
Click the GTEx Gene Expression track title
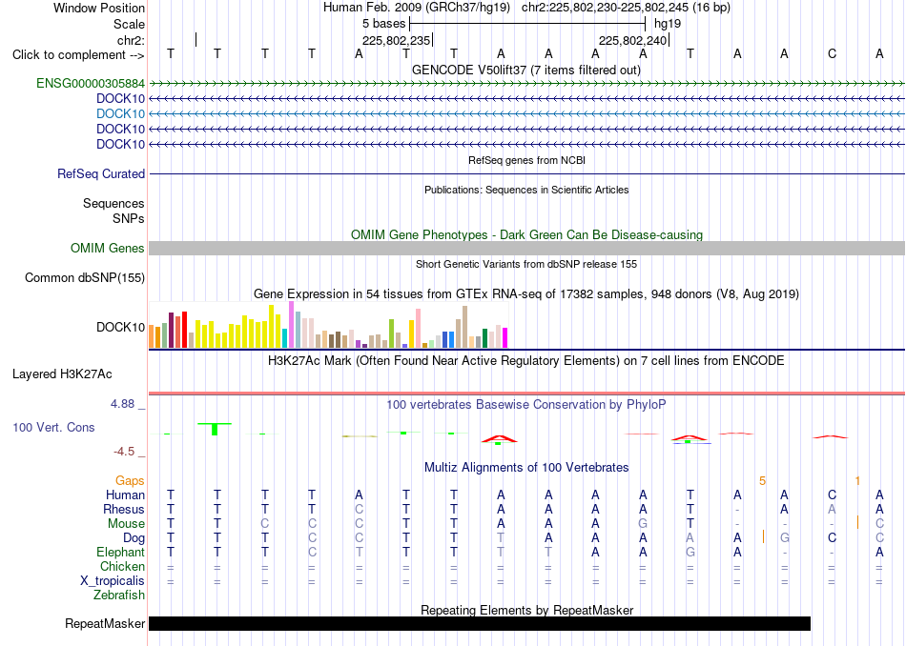526,294
